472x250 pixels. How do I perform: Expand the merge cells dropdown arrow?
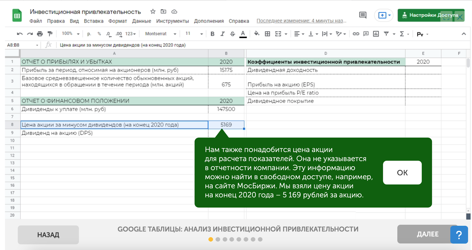[x=286, y=34]
